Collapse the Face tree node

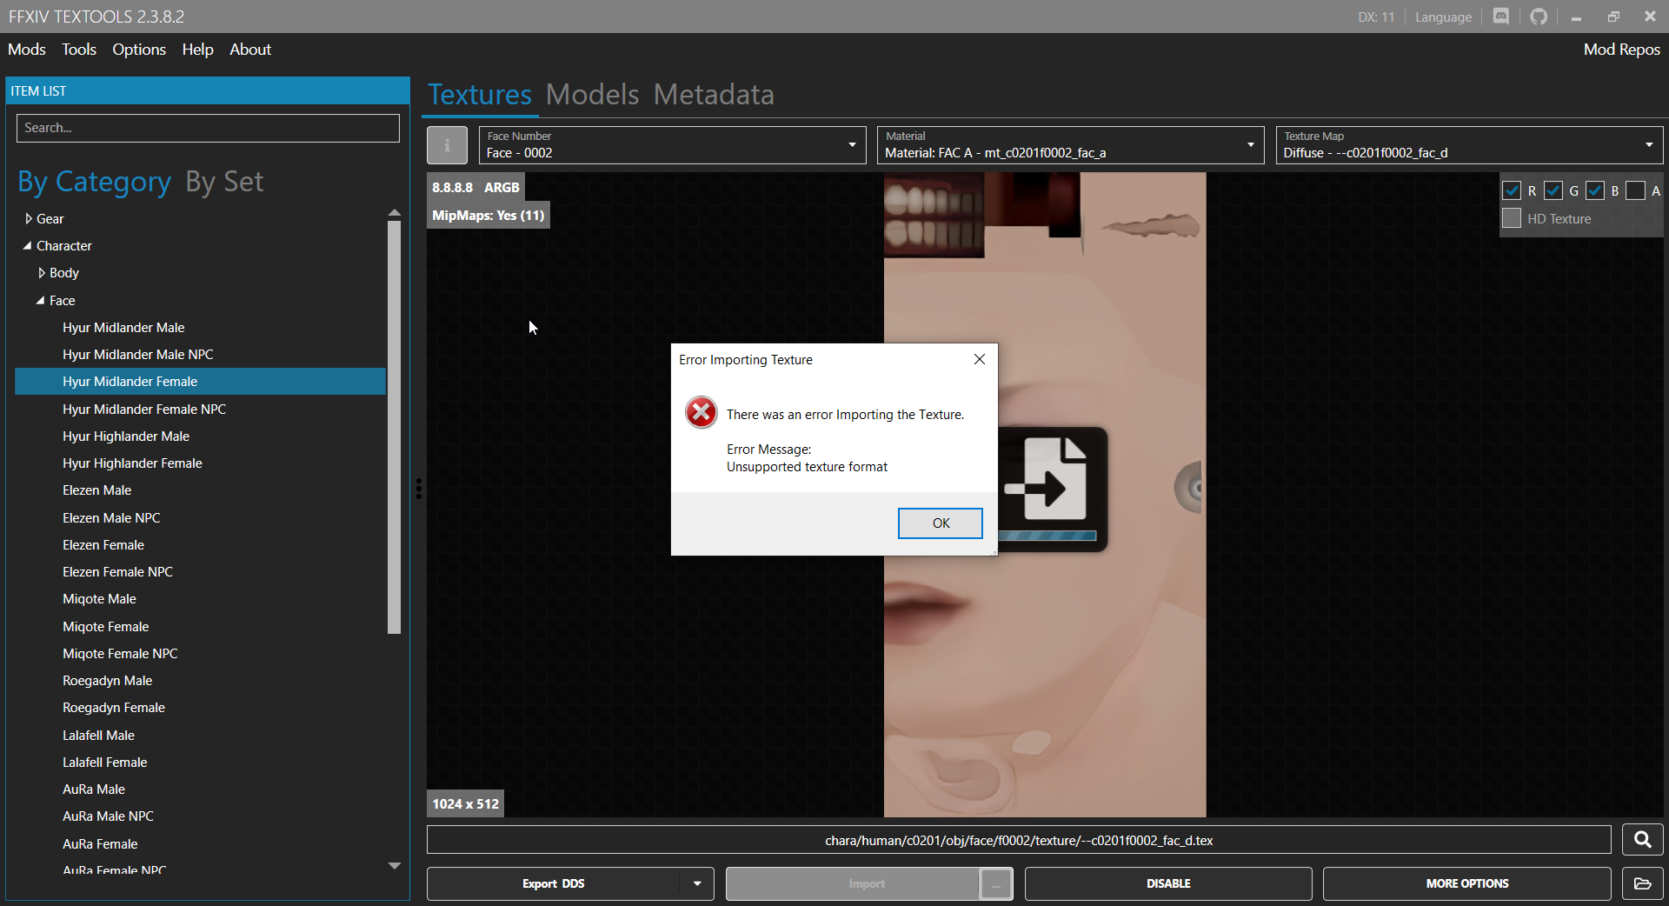[40, 300]
